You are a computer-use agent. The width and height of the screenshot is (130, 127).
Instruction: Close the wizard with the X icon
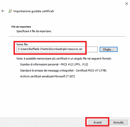pyautogui.click(x=127, y=4)
